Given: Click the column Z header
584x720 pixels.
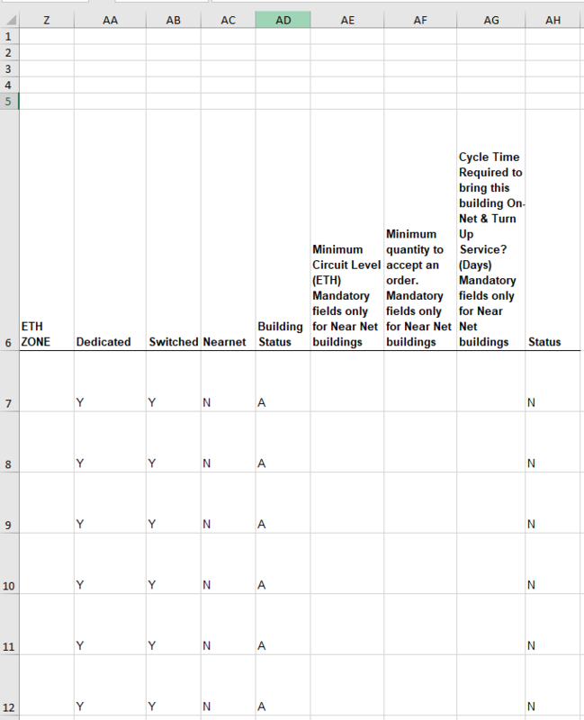Looking at the screenshot, I should click(x=46, y=19).
